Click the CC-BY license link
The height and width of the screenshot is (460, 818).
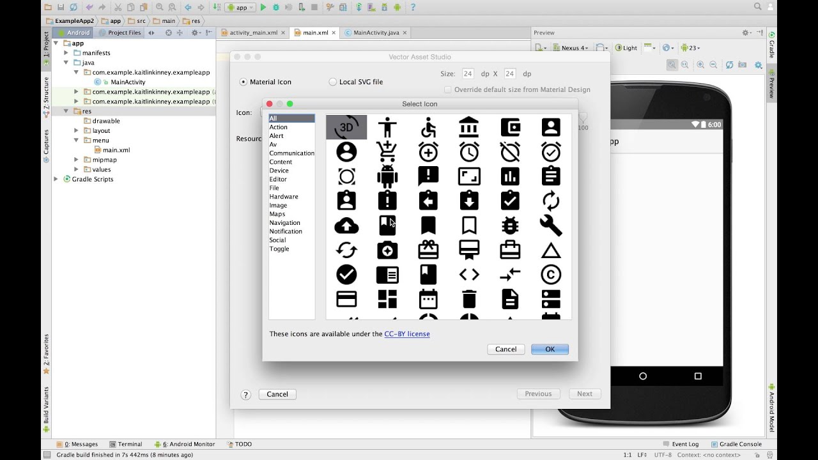tap(407, 333)
